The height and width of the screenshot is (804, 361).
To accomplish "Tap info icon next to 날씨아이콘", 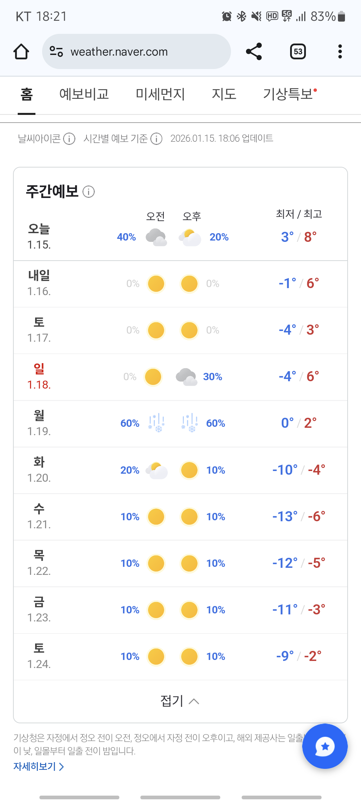I will (x=69, y=139).
